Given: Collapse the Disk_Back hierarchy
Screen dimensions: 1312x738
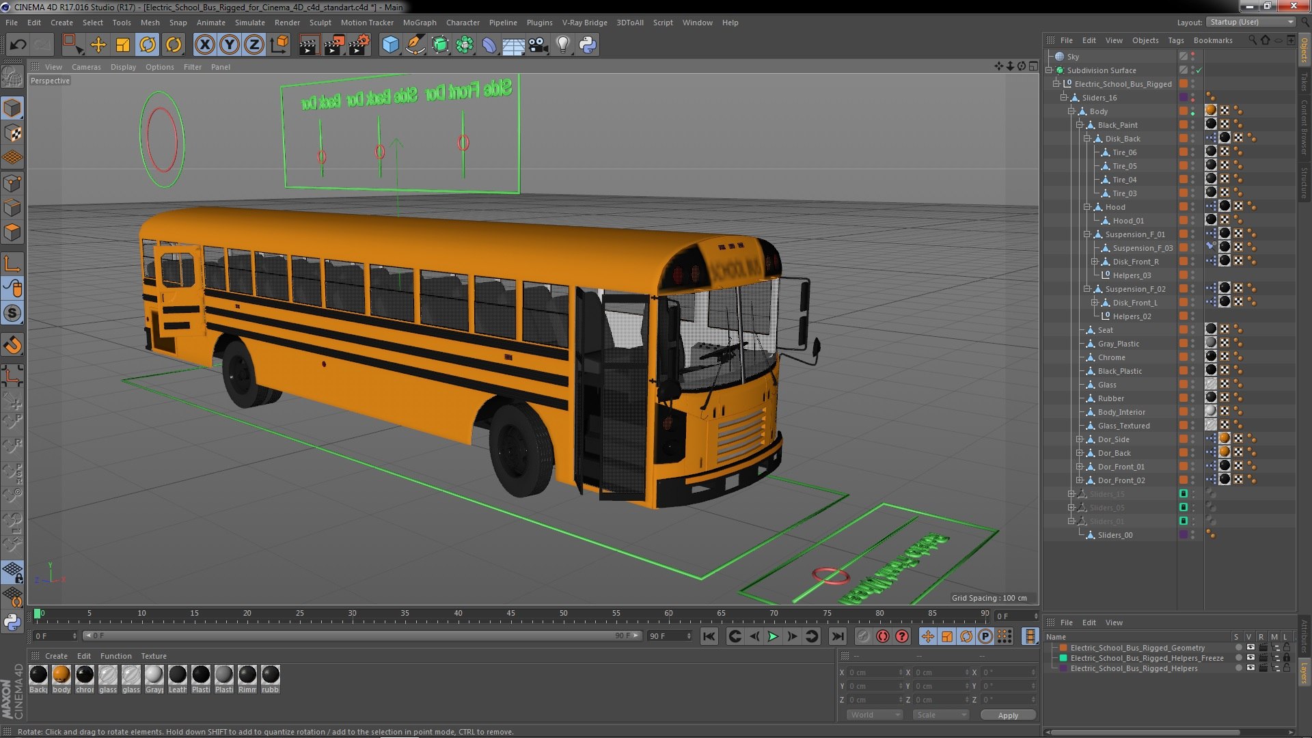Looking at the screenshot, I should pos(1086,139).
